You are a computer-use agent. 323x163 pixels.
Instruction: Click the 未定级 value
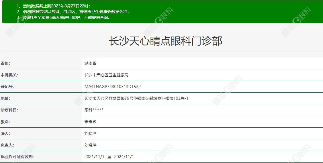point(91,122)
